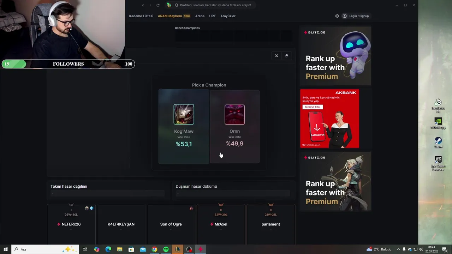The image size is (452, 254).
Task: Click Detaylı bilgi on Akbank ad
Action: pyautogui.click(x=313, y=107)
